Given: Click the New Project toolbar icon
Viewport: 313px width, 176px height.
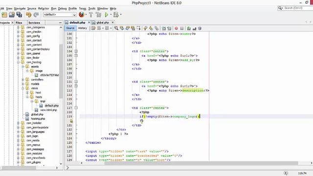Looking at the screenshot, I should (x=4, y=15).
